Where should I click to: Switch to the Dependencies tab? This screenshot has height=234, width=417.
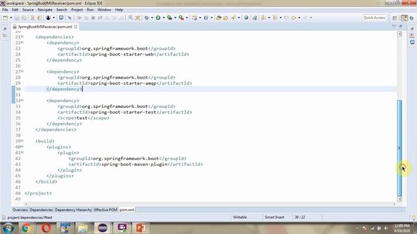41,210
